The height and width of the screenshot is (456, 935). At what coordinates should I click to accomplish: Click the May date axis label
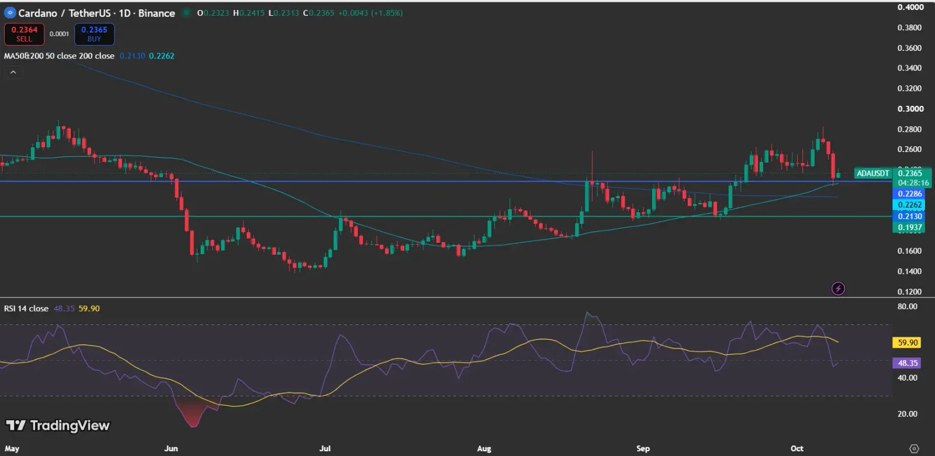click(x=12, y=448)
